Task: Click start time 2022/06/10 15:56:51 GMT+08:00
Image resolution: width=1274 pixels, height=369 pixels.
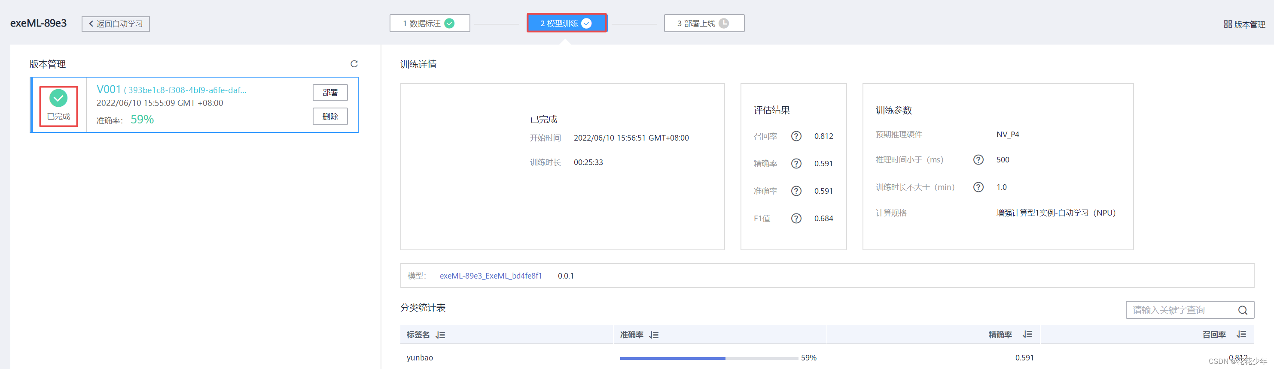Action: pos(631,138)
